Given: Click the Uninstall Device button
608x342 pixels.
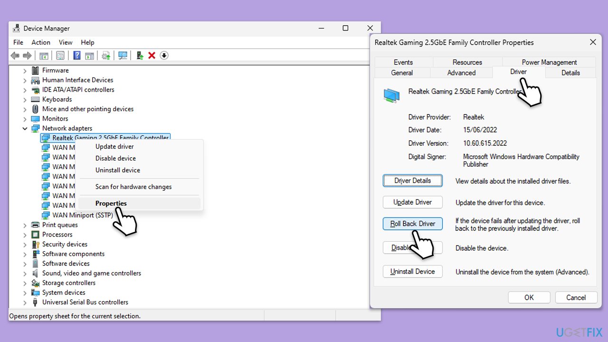Looking at the screenshot, I should pos(413,272).
